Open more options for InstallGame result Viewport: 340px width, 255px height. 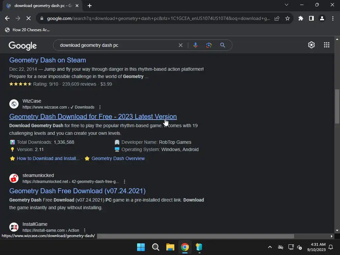[85, 230]
